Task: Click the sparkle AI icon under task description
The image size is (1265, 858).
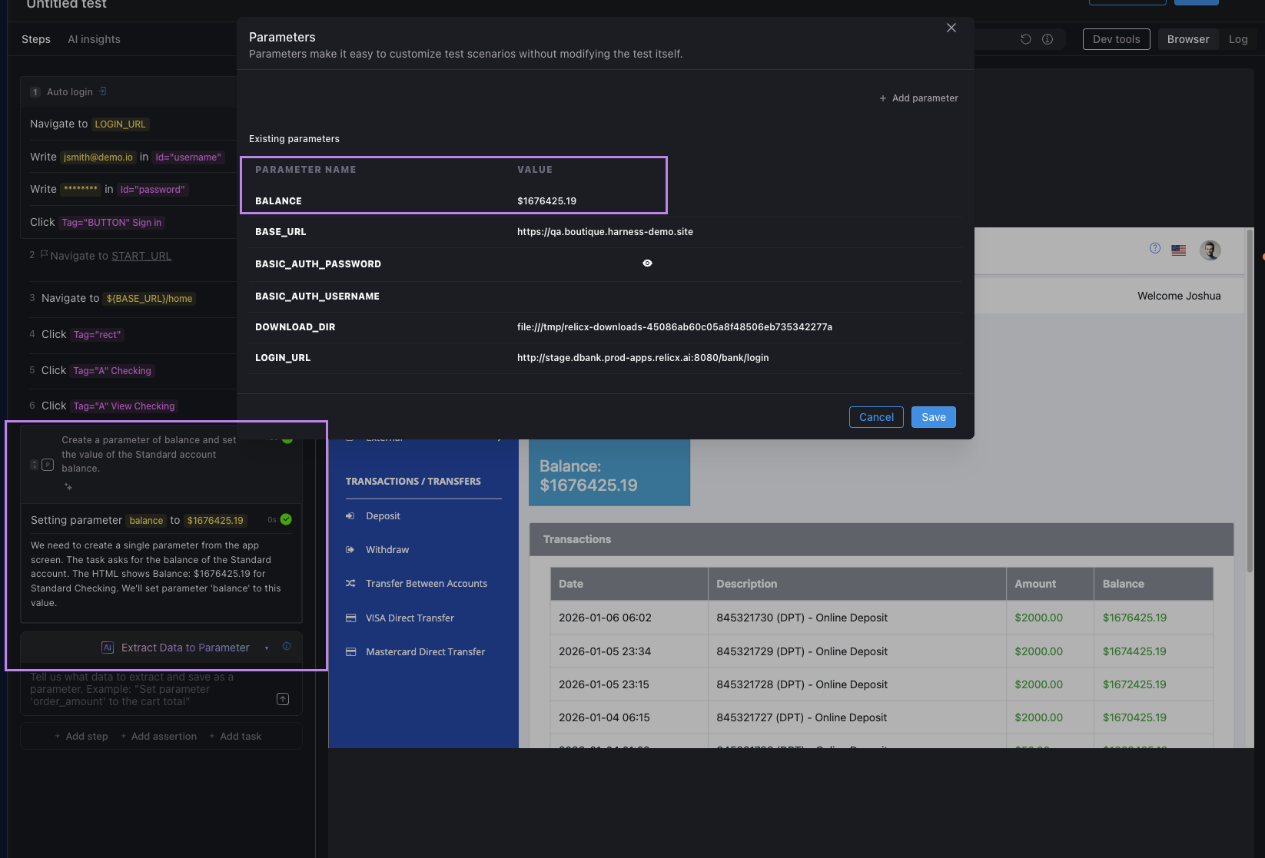Action: click(68, 486)
